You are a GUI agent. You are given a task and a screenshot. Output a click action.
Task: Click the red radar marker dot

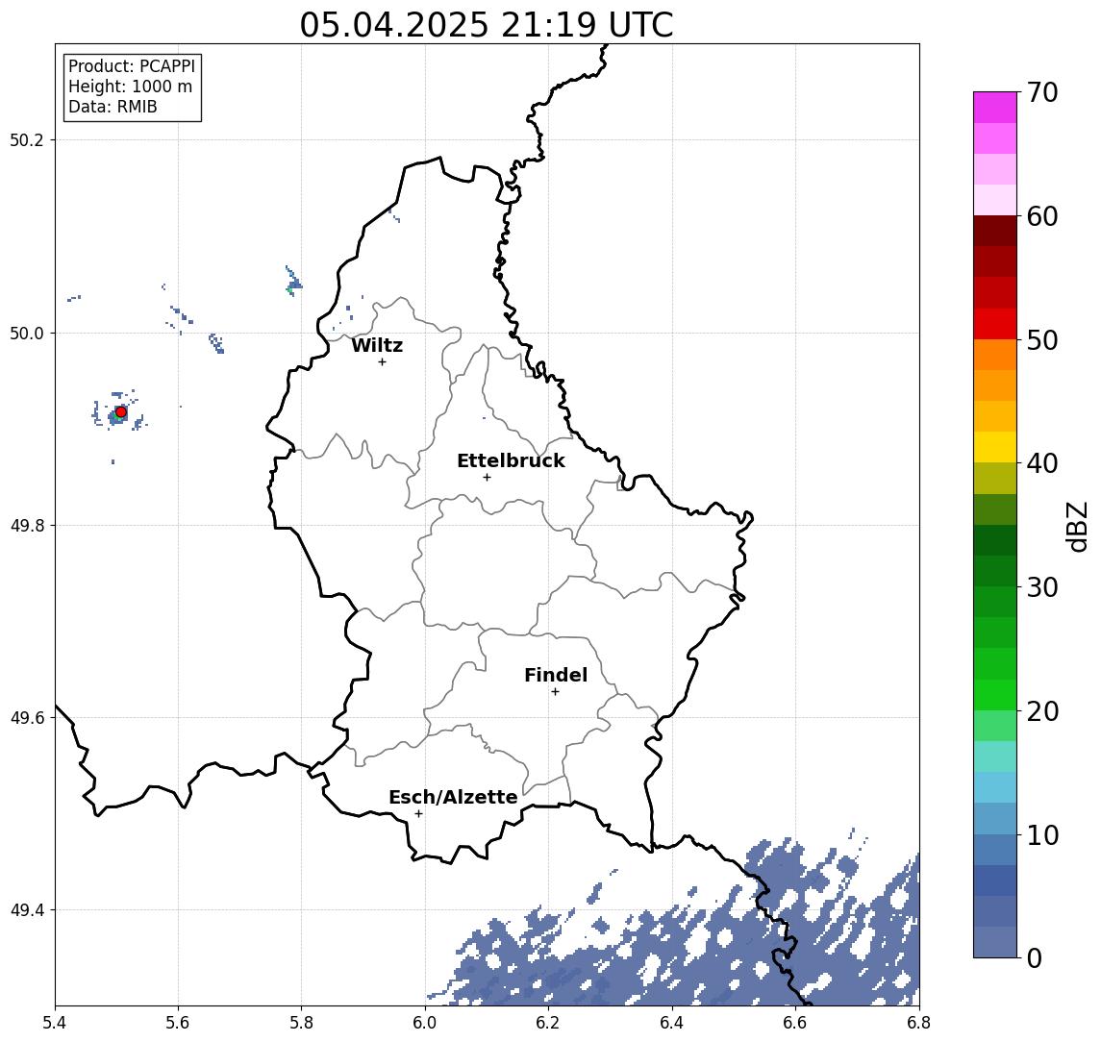[x=121, y=411]
